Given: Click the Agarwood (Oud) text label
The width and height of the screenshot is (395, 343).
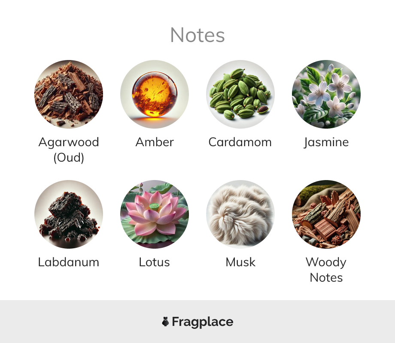Looking at the screenshot, I should 69,150.
